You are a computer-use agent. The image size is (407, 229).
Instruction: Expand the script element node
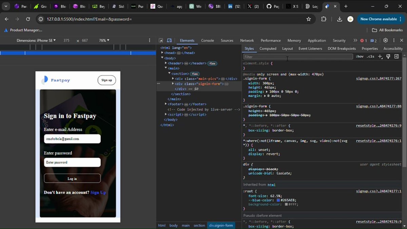[x=166, y=114]
